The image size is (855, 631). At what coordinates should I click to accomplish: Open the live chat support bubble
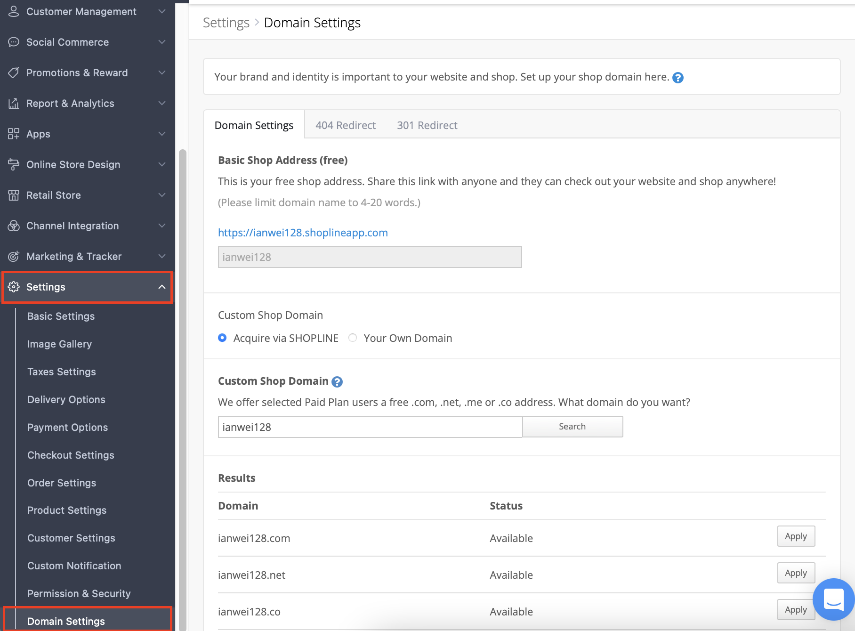(833, 599)
